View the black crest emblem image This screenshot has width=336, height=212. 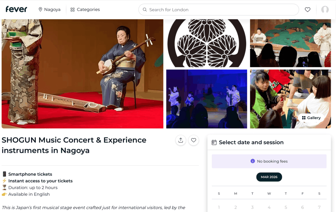point(207,43)
